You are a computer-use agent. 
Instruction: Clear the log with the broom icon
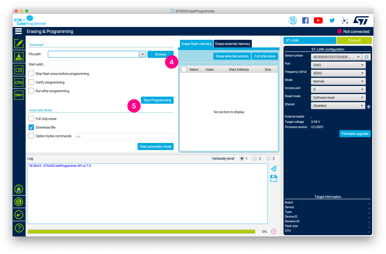(274, 168)
